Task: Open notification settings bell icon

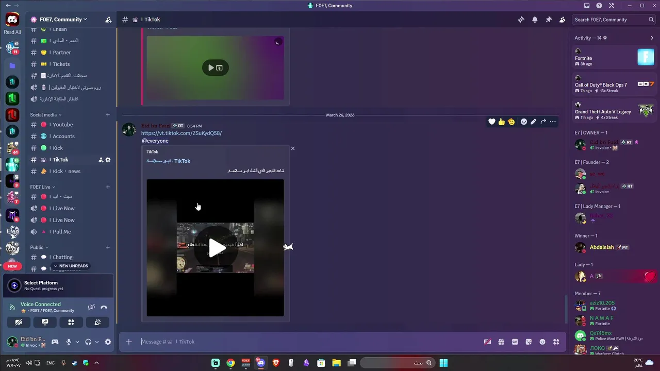Action: (535, 20)
